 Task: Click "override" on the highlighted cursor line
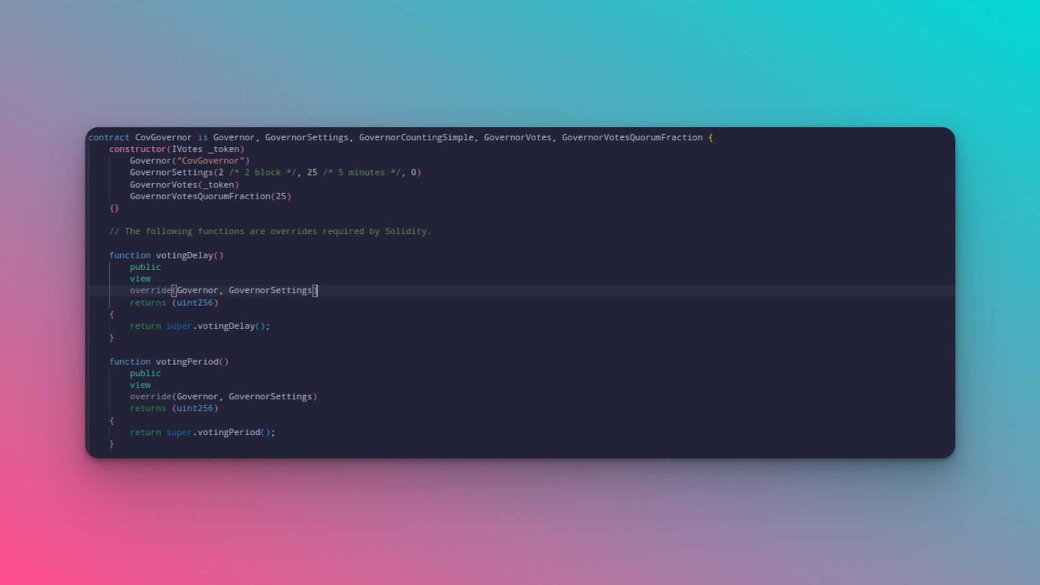click(150, 291)
